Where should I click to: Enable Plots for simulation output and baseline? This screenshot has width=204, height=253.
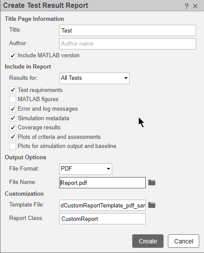(13, 146)
